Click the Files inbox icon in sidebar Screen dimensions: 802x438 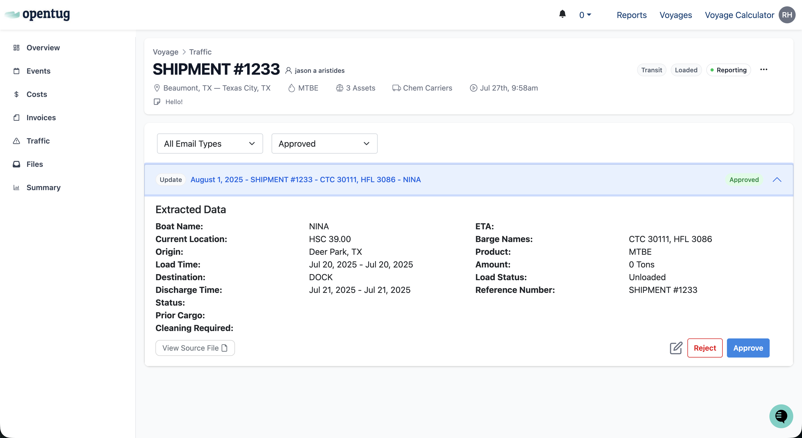point(16,164)
